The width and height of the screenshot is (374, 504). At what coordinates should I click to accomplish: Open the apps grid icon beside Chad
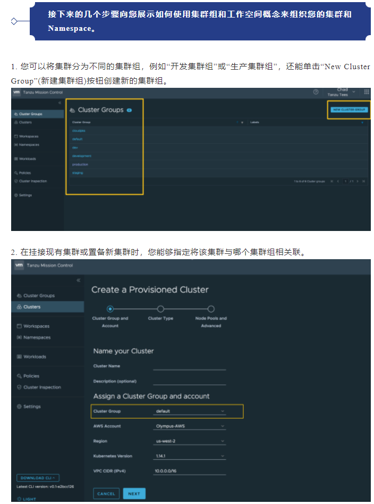(x=367, y=92)
